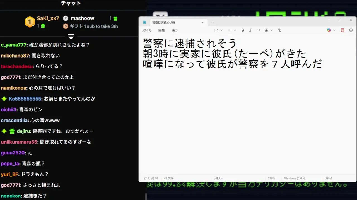Click Ko555555555 subscriber star badge
Viewport: 357px width, 200px height.
click(x=4, y=99)
